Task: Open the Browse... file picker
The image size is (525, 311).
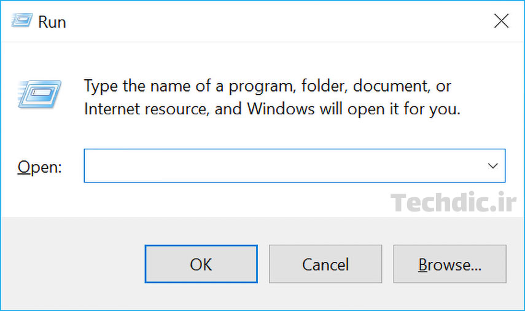Action: pos(449,264)
